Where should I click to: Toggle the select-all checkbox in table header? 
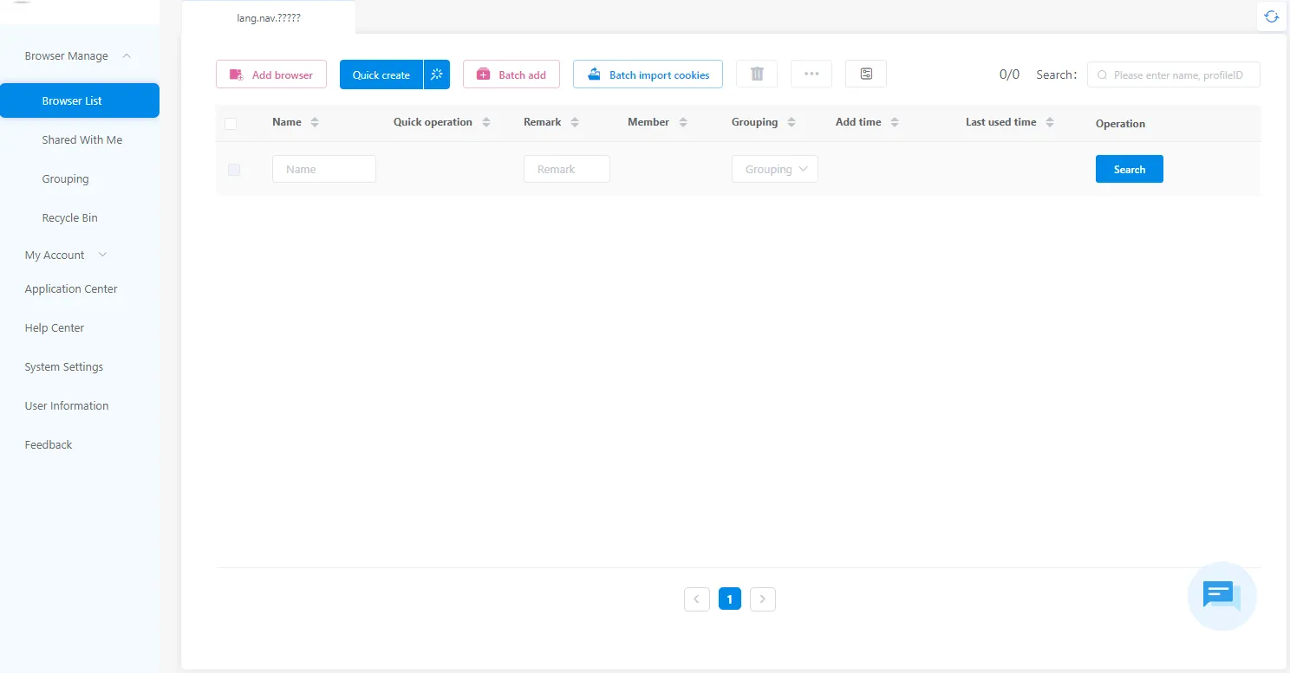[x=231, y=124]
